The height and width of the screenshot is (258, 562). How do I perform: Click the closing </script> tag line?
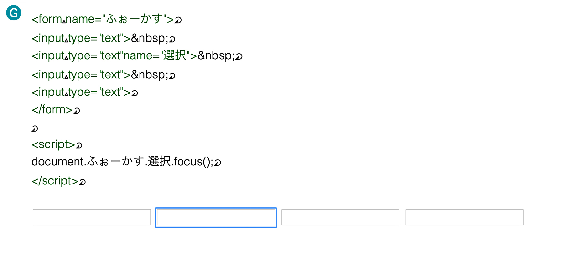[58, 181]
